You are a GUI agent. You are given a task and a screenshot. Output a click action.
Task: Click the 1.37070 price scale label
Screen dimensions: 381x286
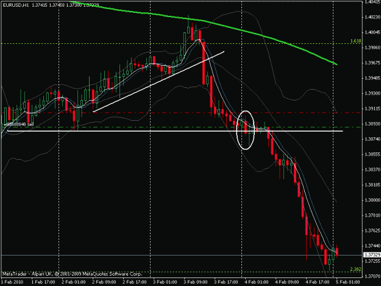coord(372,276)
